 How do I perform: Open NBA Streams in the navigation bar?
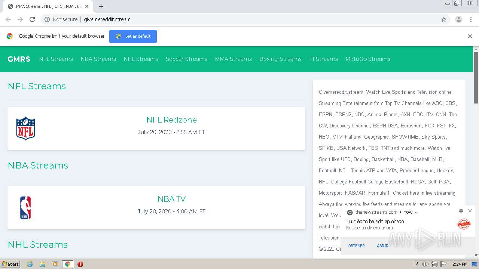pyautogui.click(x=98, y=59)
